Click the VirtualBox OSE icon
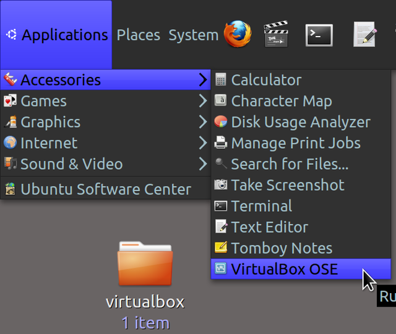This screenshot has width=396, height=334. [x=221, y=268]
